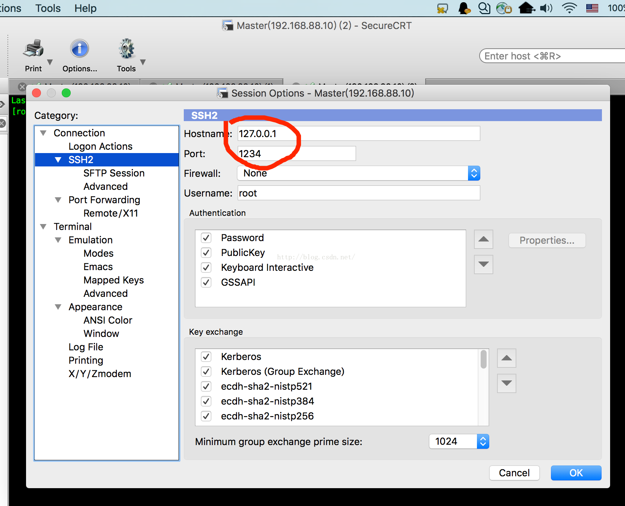
Task: Collapse the Emulation tree node
Action: pos(58,240)
